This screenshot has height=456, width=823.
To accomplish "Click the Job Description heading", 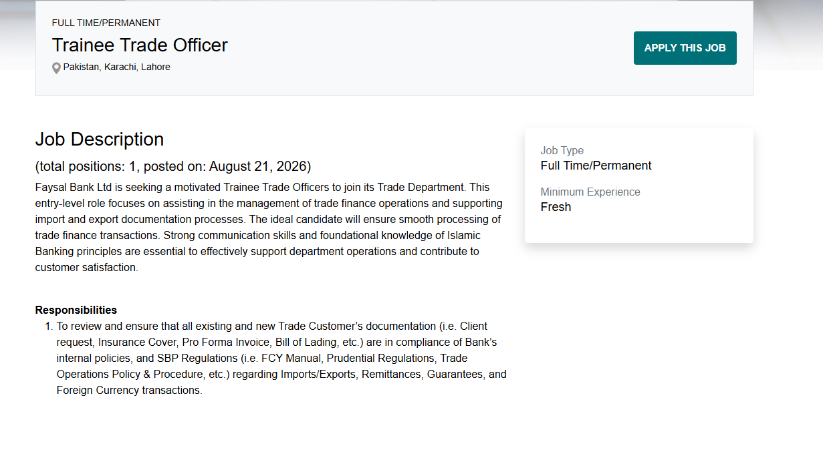I will (x=100, y=139).
